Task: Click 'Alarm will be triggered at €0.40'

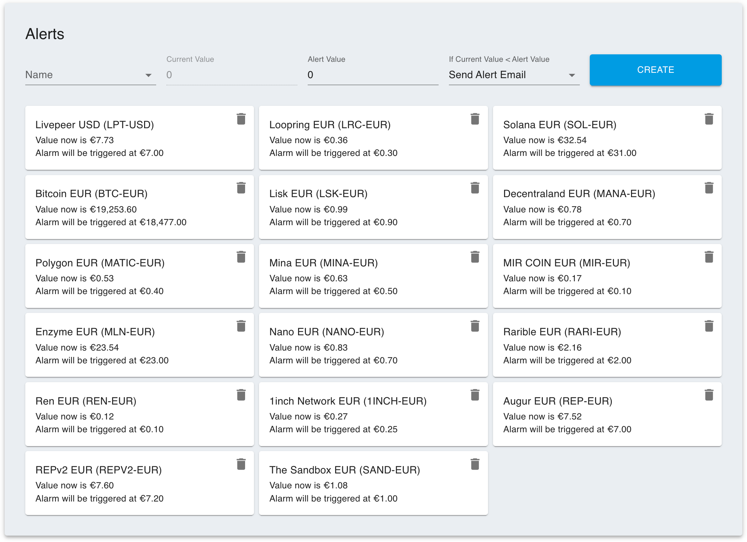Action: click(100, 291)
